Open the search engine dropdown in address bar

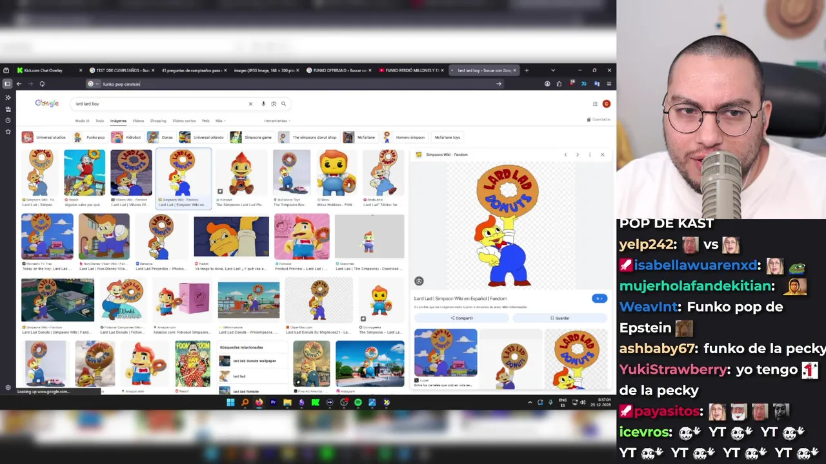pos(94,84)
